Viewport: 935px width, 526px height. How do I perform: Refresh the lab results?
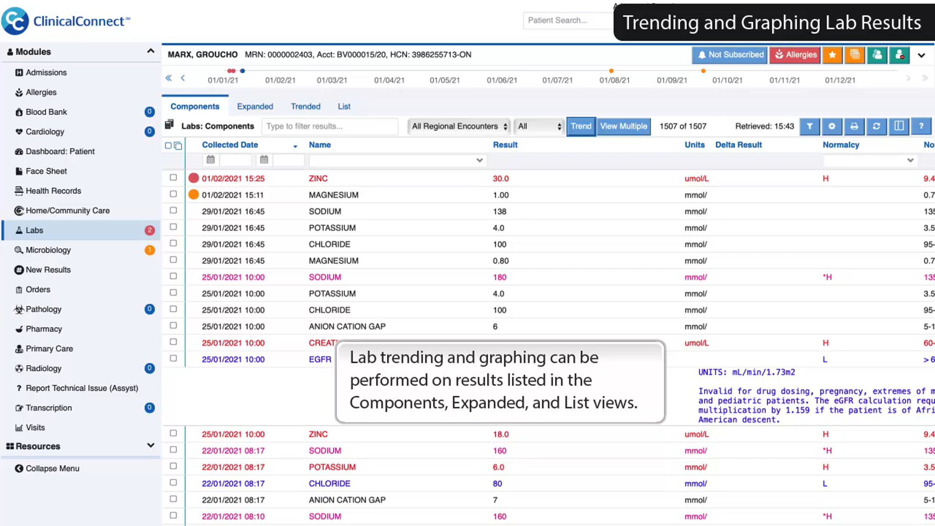click(877, 126)
